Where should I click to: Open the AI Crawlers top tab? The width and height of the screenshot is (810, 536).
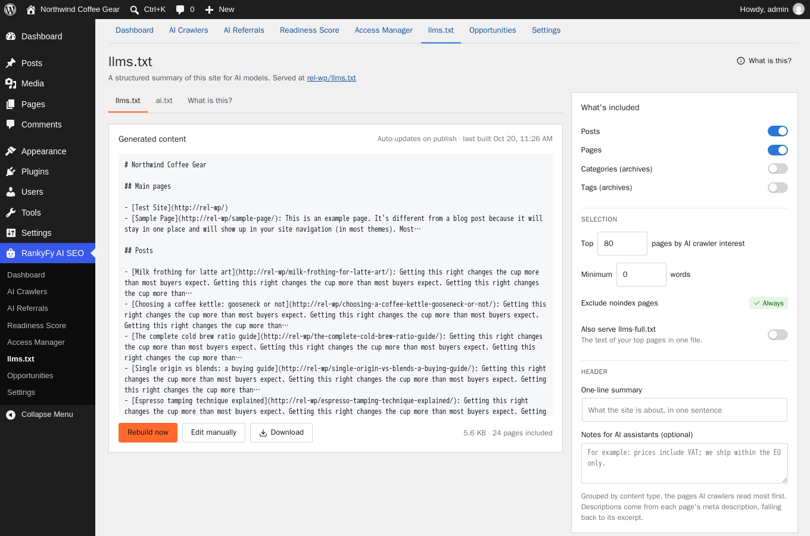tap(189, 30)
